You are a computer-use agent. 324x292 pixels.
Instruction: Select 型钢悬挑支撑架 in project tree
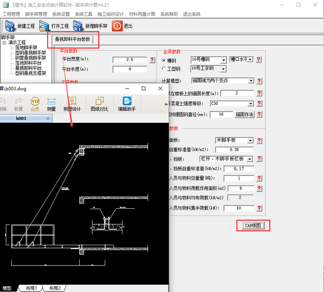[x=31, y=73]
